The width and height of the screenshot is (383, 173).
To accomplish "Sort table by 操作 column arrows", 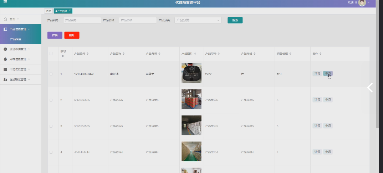I will point(321,54).
